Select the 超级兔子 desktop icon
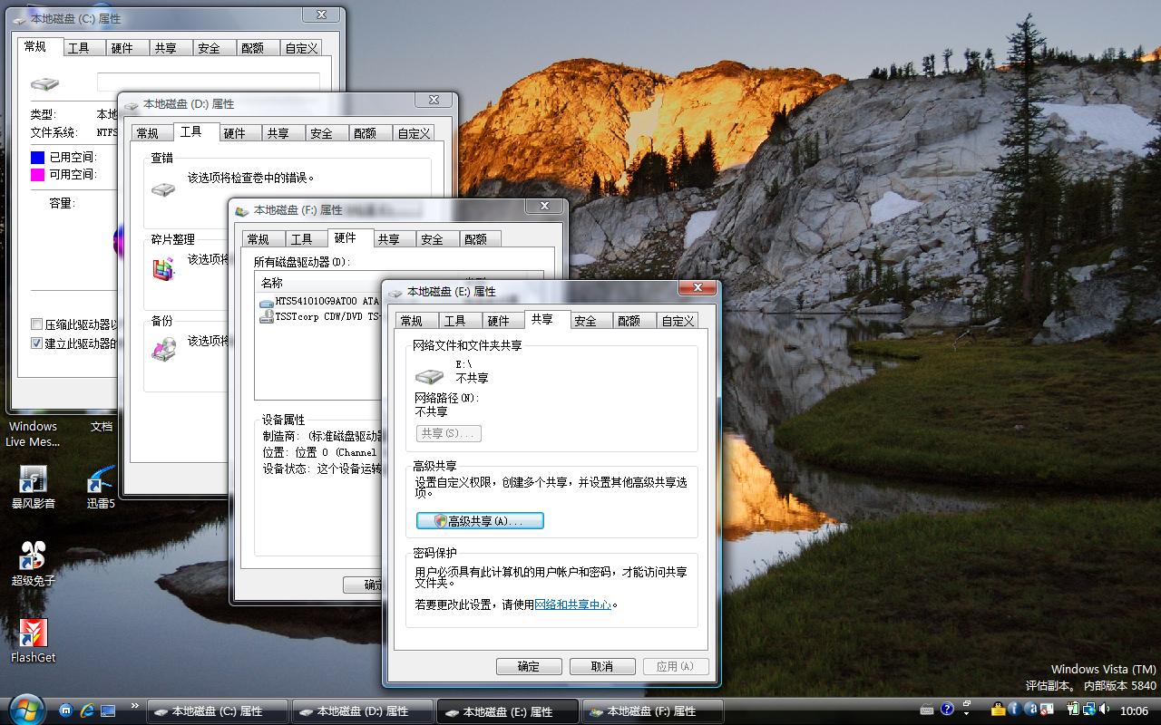The width and height of the screenshot is (1161, 725). tap(33, 564)
